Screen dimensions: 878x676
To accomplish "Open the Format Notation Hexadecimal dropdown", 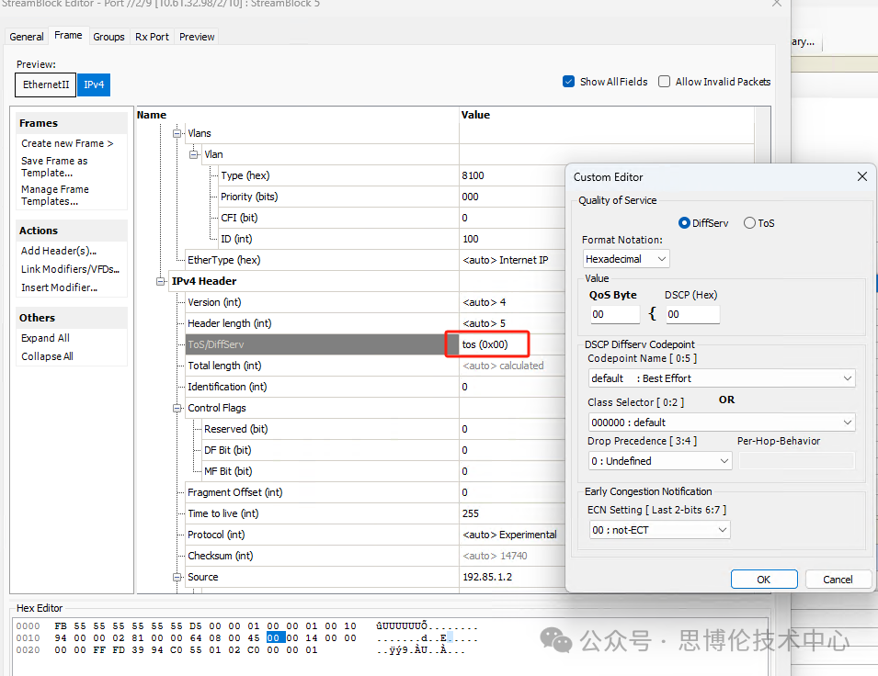I will tap(626, 259).
